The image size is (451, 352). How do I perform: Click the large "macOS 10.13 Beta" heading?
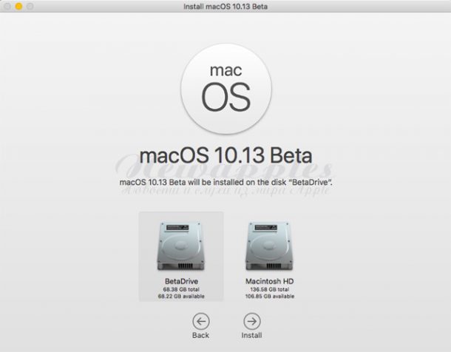[x=225, y=158]
